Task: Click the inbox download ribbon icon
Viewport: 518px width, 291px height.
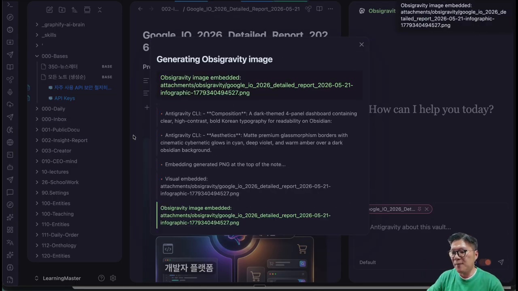Action: (10, 42)
